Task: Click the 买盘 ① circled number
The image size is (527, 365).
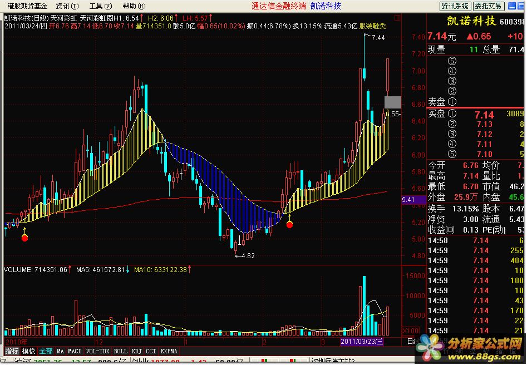Action: click(452, 114)
